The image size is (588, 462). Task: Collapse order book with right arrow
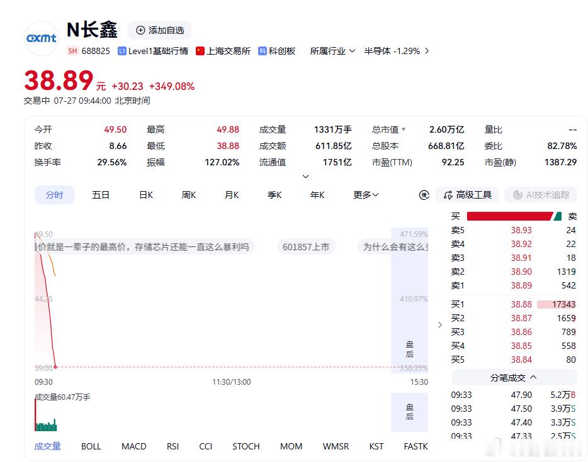[440, 324]
